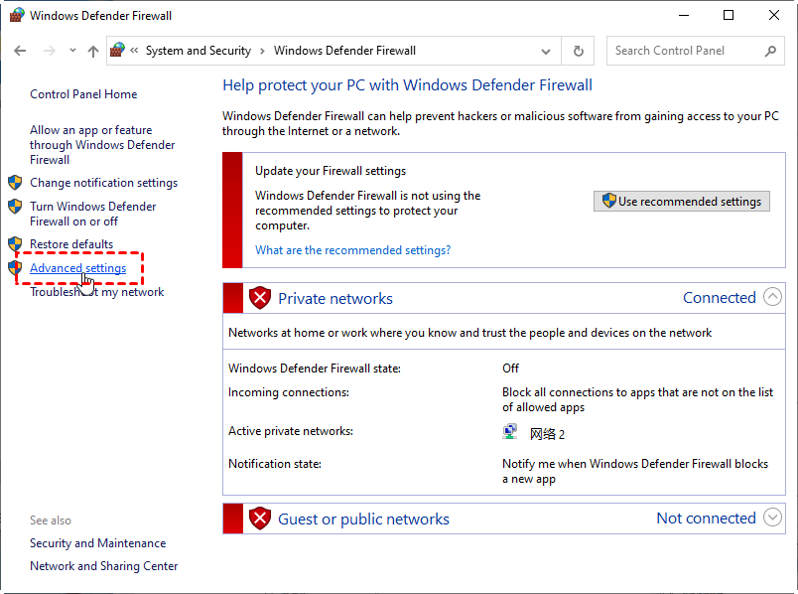Click Turn Windows Defender Firewall on or off

point(92,214)
